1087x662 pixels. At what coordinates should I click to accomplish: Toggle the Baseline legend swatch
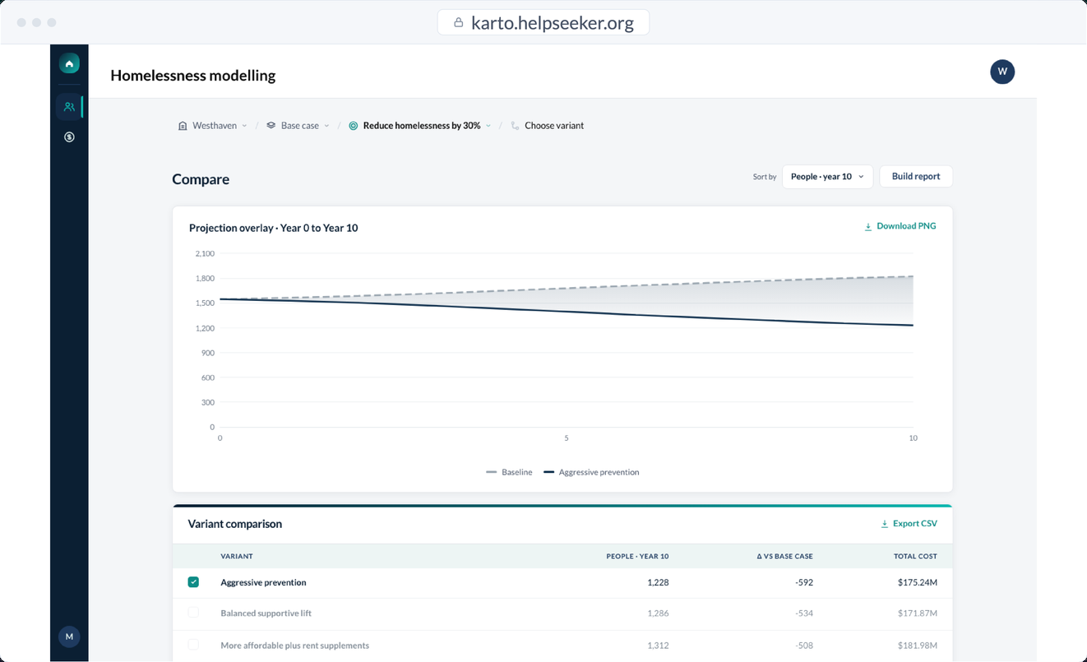[x=492, y=473]
